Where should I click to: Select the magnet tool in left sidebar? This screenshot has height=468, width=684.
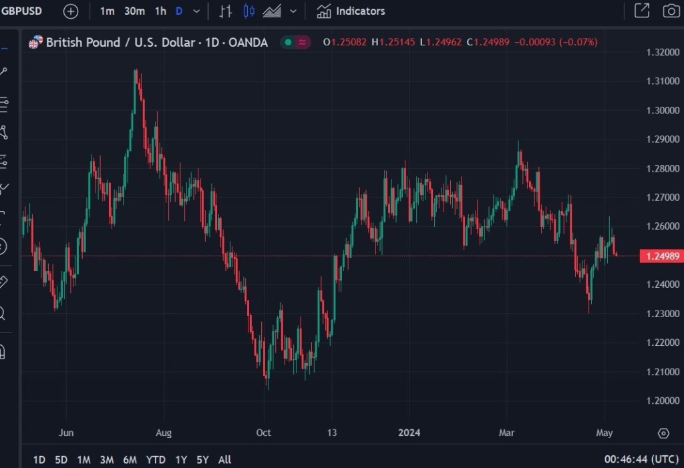(3, 350)
